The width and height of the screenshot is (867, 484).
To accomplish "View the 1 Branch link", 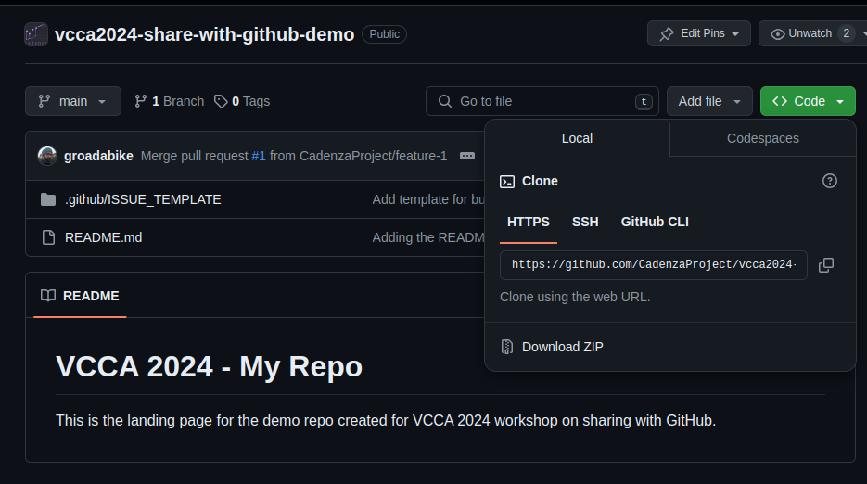I will 169,101.
